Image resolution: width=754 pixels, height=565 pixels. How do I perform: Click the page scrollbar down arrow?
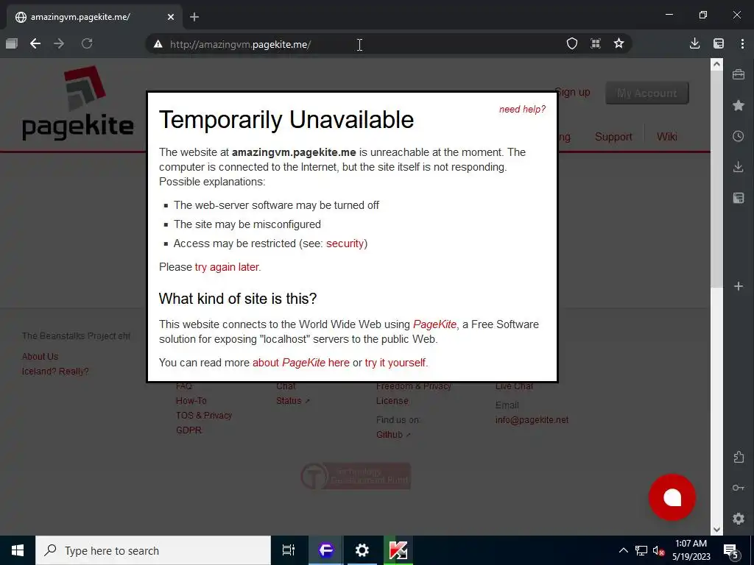[x=716, y=530]
